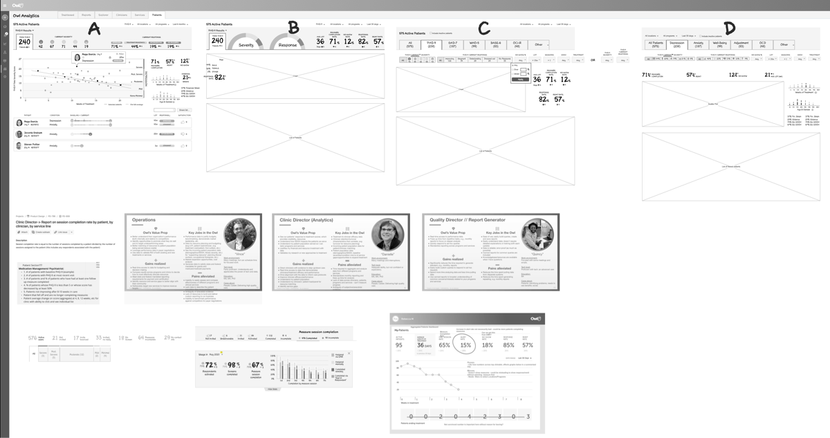Select the Any radio option in the popup
The height and width of the screenshot is (438, 830).
(x=513, y=65)
